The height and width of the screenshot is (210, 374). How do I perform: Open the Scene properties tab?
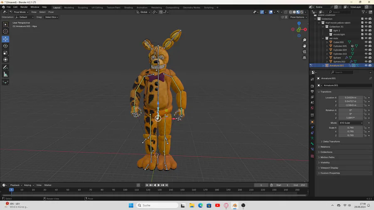pyautogui.click(x=312, y=103)
